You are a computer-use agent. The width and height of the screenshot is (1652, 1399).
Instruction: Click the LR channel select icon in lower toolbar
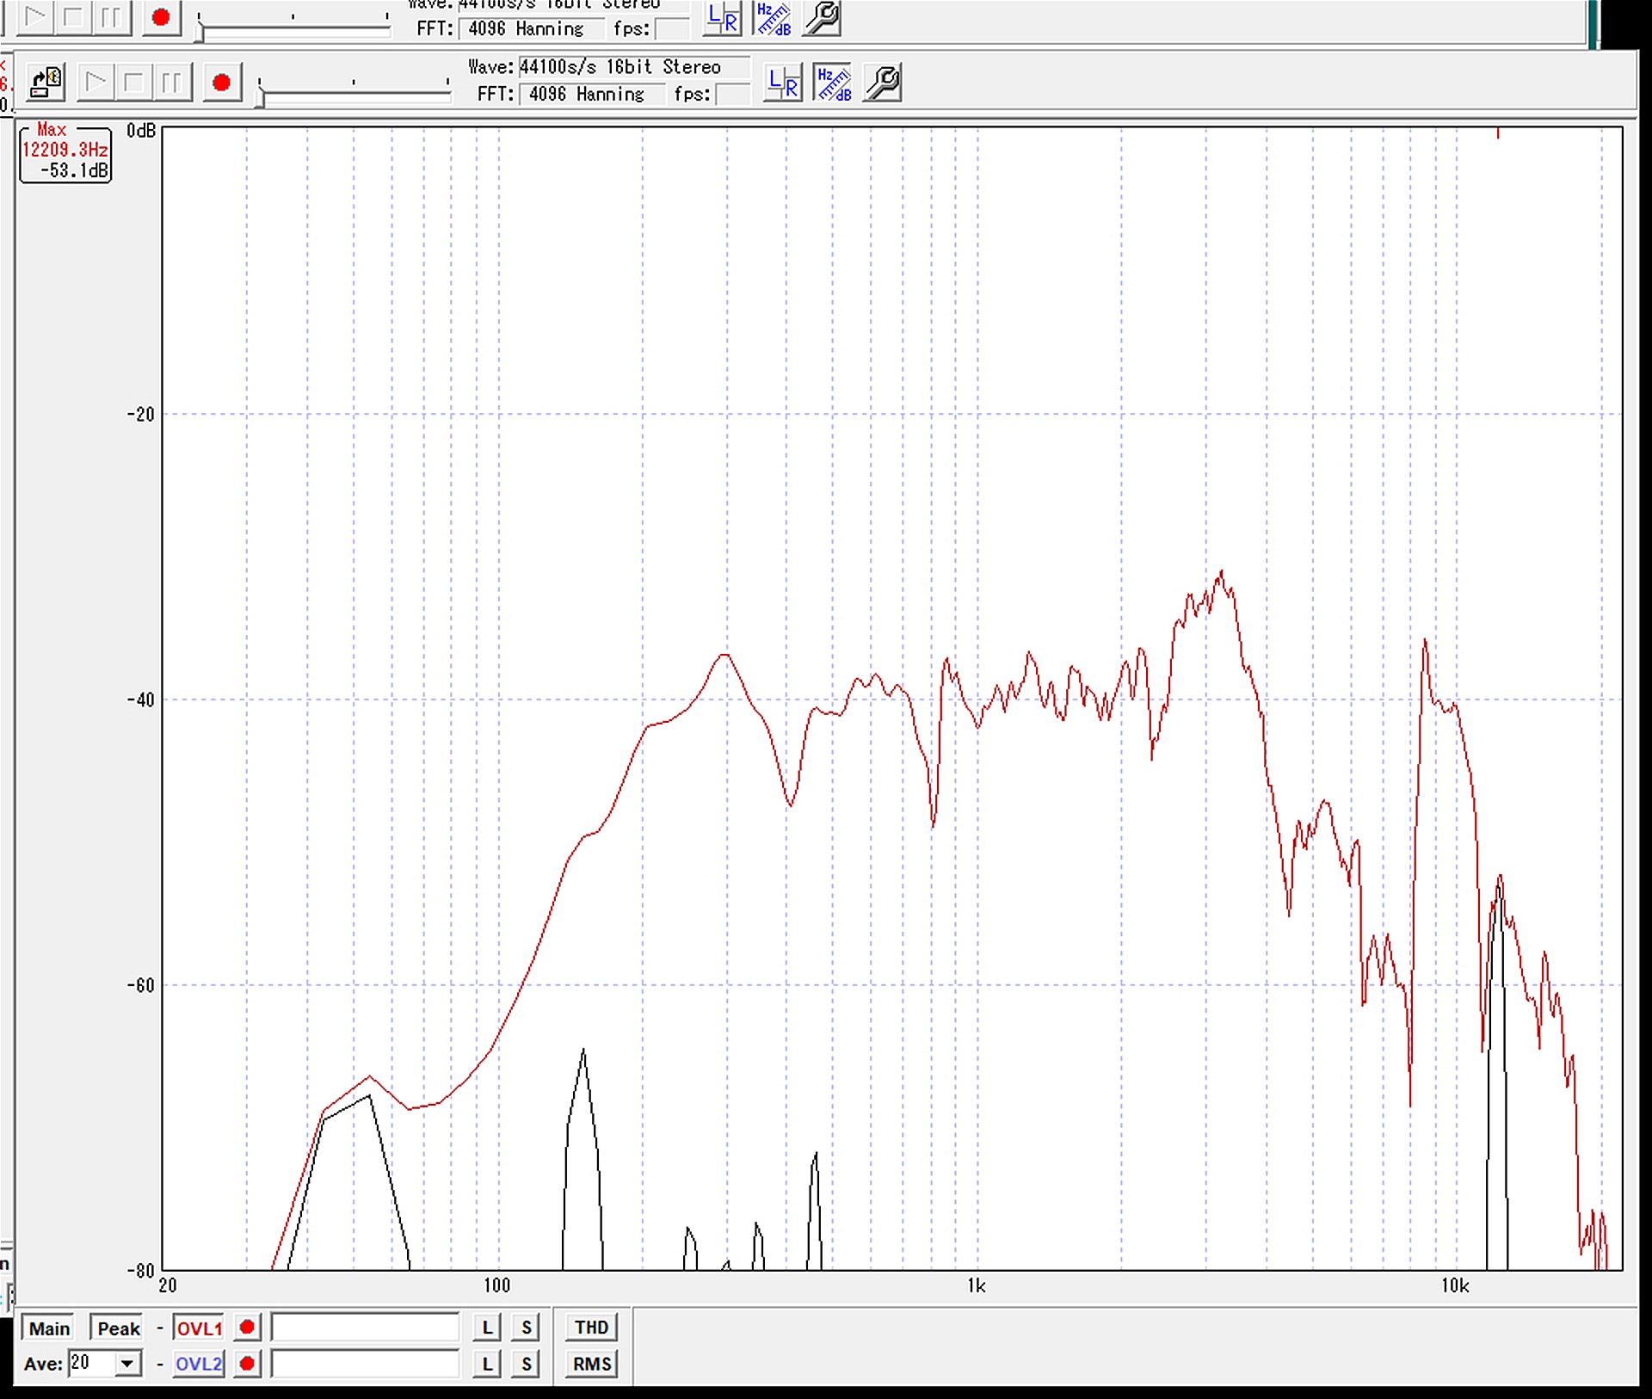point(783,83)
